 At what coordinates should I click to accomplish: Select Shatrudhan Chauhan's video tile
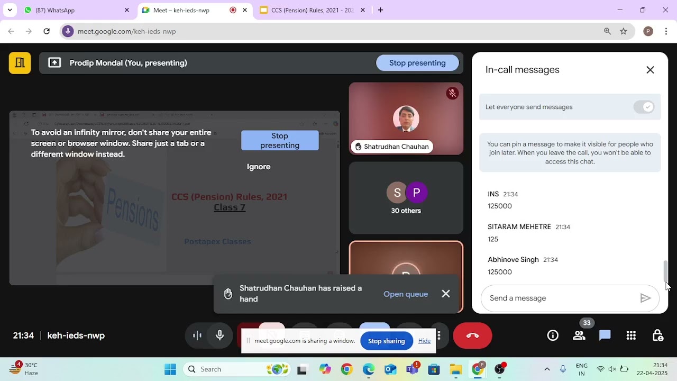coord(406,119)
